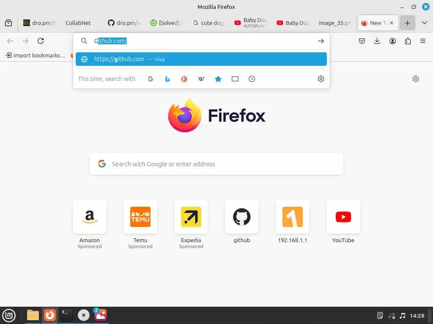Open the Firefox View icon
The height and width of the screenshot is (324, 433).
coord(8,23)
